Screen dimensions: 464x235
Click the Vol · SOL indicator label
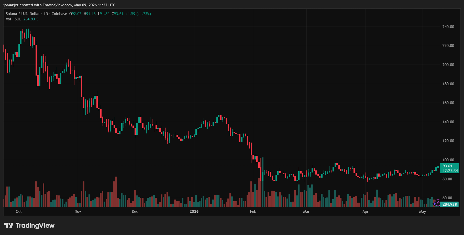(x=13, y=19)
